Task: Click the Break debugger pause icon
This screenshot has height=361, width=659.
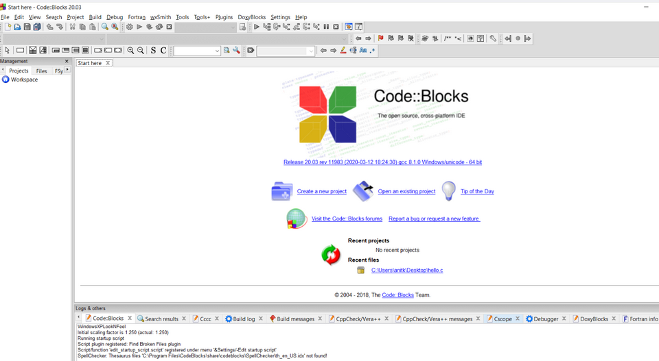Action: 326,27
